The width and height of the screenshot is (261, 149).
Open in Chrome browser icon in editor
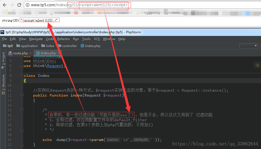pos(257,65)
